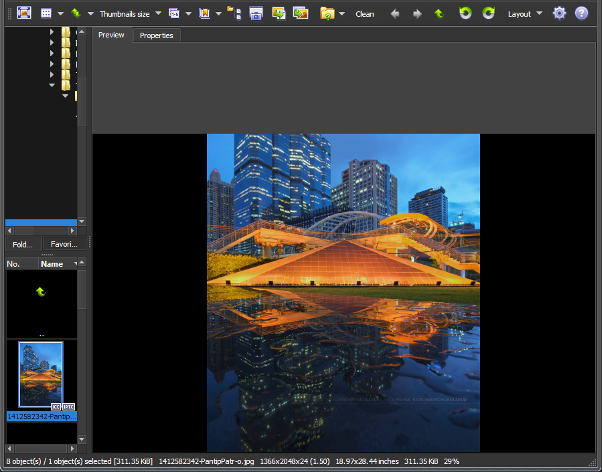Rotate image counter-clockwise using the toolbar icon
Screen dimensions: 602x472
[465, 13]
